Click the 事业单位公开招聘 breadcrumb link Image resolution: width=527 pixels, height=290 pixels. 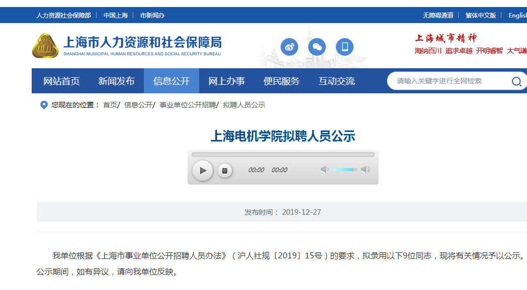pyautogui.click(x=188, y=105)
